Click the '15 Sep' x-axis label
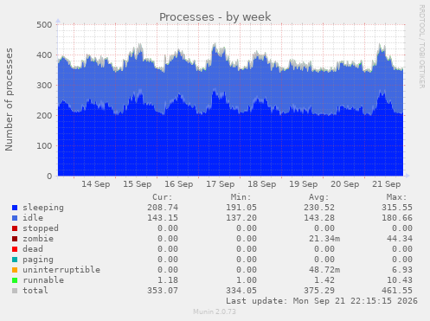Image resolution: width=430 pixels, height=321 pixels. 138,184
